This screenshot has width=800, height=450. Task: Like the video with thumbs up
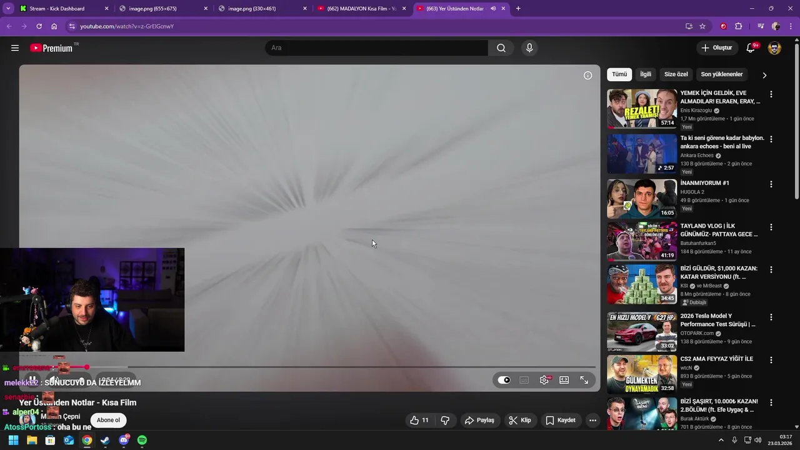click(419, 420)
